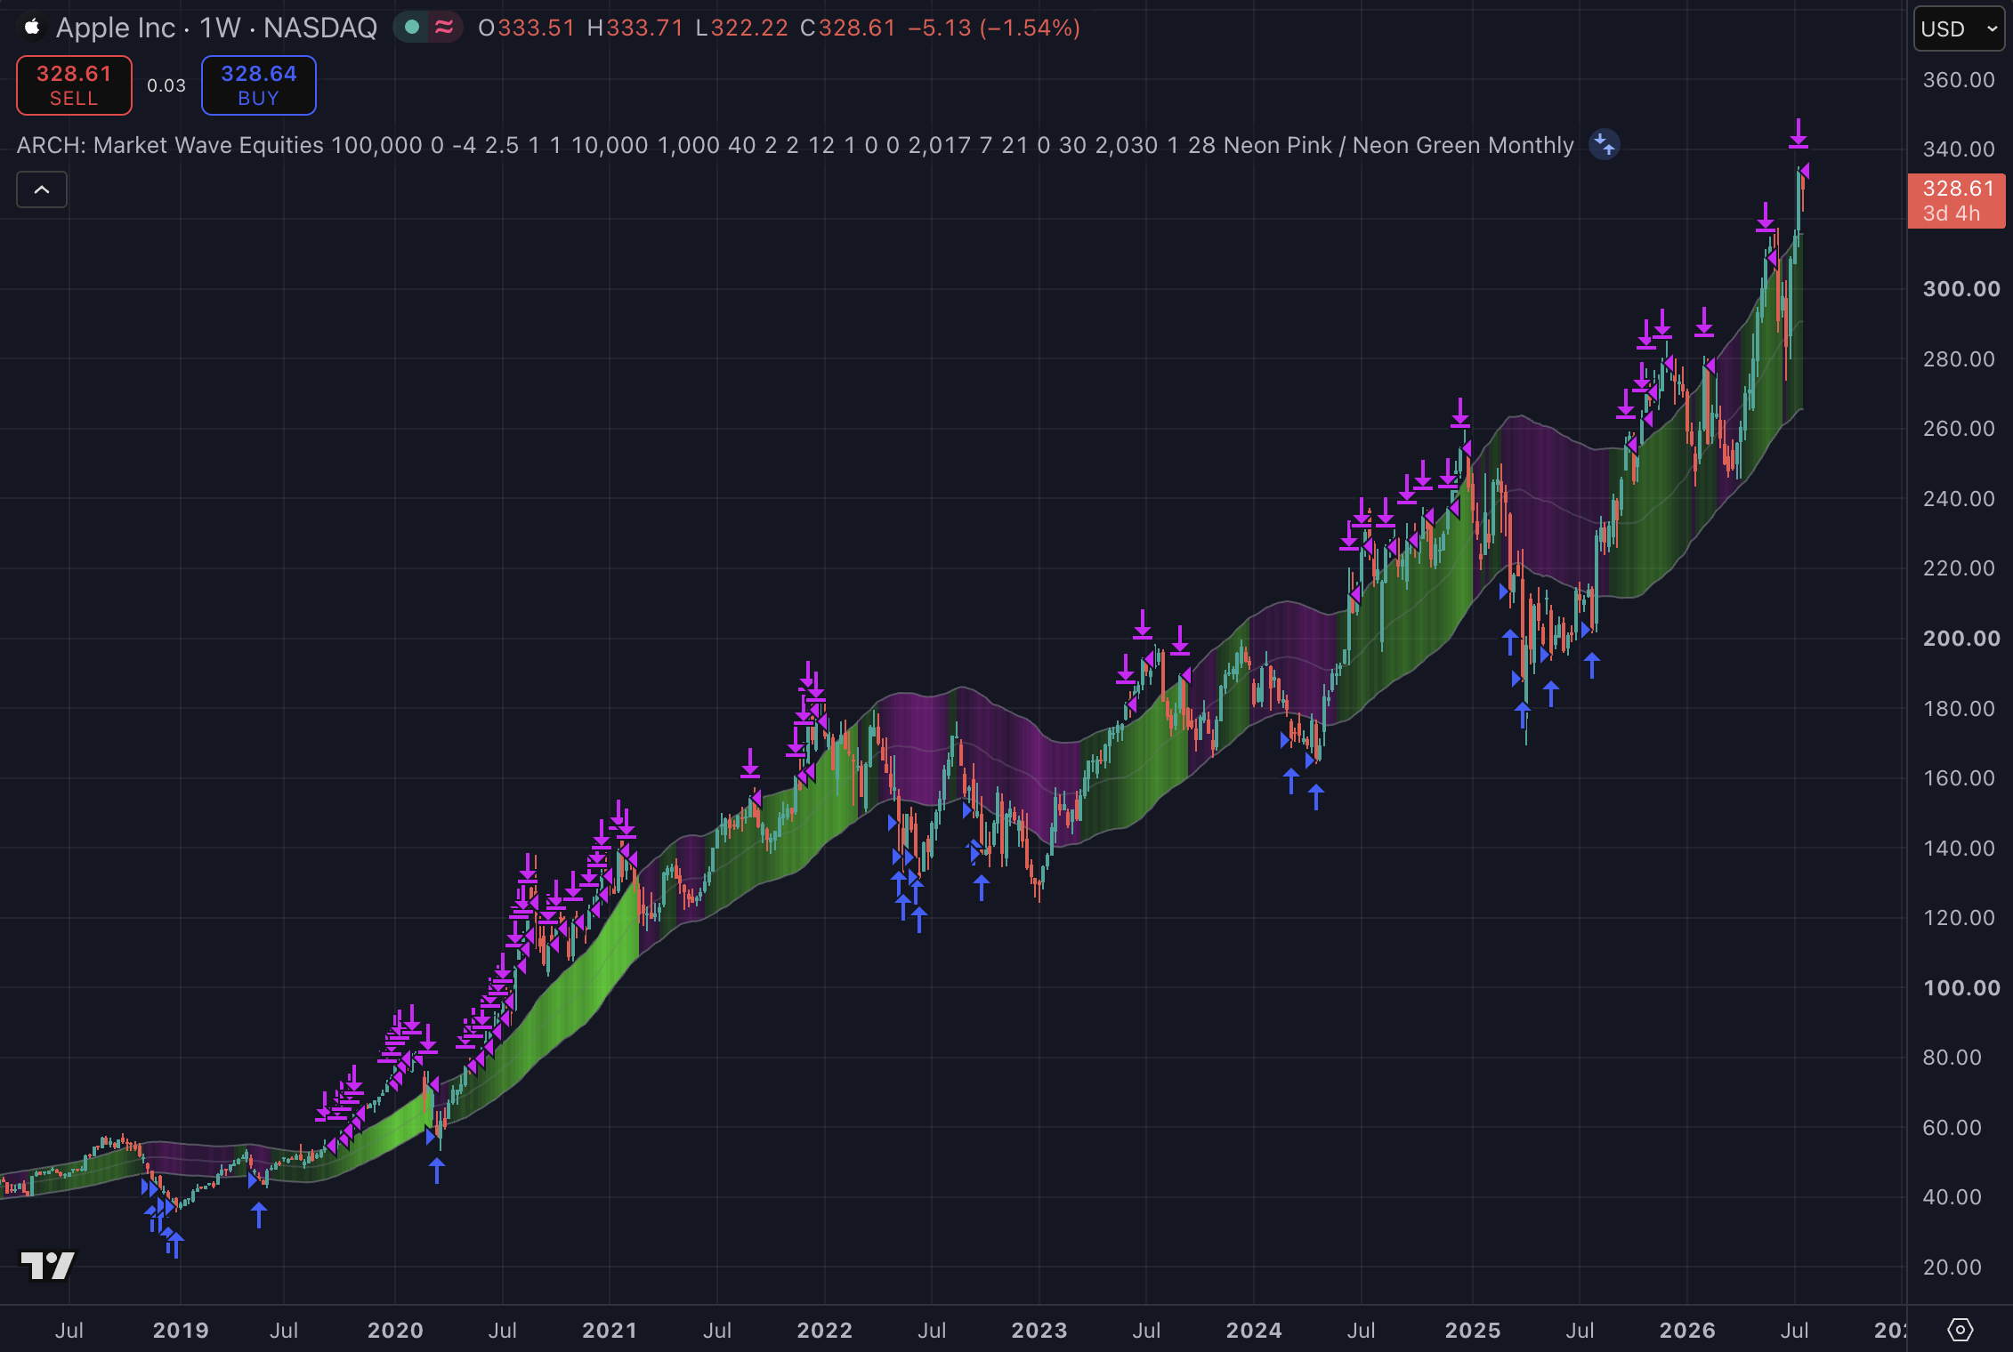Click the 100.00 price axis label

click(1961, 988)
